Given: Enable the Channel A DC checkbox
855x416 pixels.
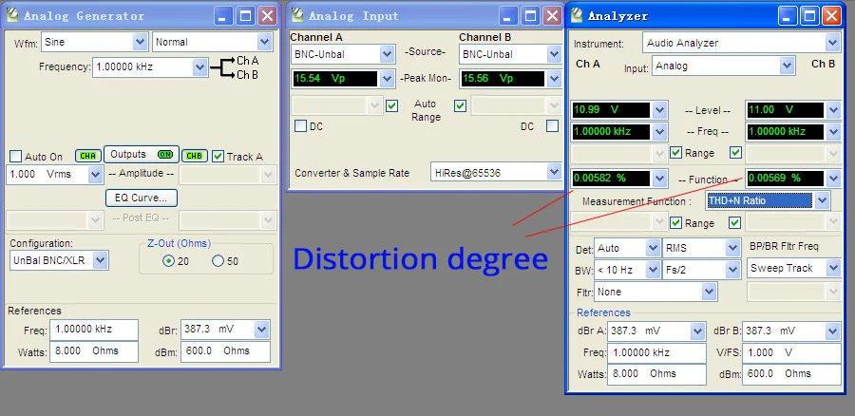Looking at the screenshot, I should point(300,126).
